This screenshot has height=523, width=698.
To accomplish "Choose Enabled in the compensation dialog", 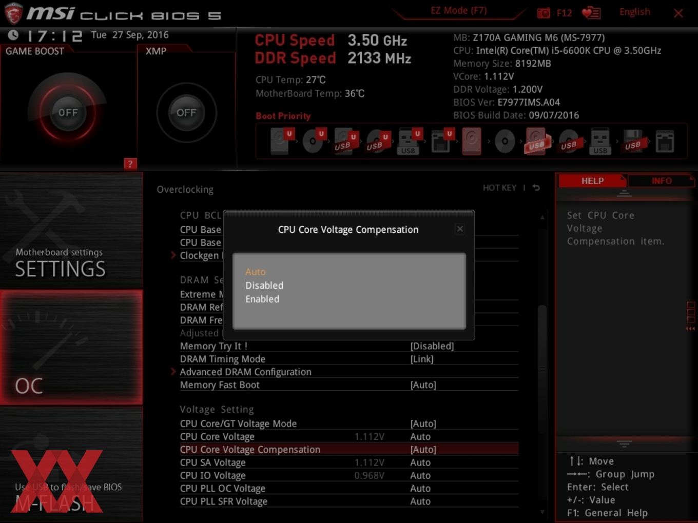I will tap(262, 299).
